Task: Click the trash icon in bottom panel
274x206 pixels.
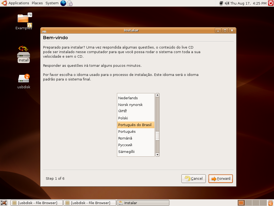Action: click(x=271, y=203)
